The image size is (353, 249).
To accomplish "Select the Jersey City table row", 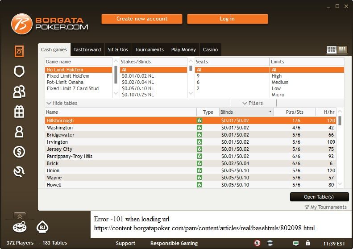I will click(191, 149).
